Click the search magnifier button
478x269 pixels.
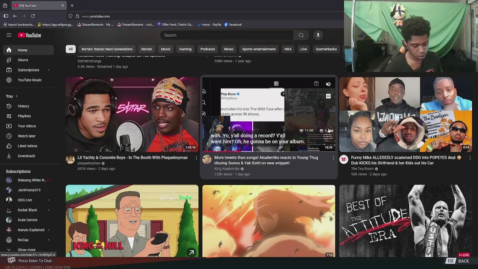(x=301, y=35)
